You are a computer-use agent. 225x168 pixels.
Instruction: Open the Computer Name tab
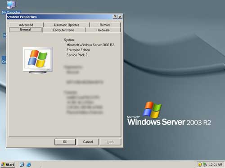click(x=63, y=30)
